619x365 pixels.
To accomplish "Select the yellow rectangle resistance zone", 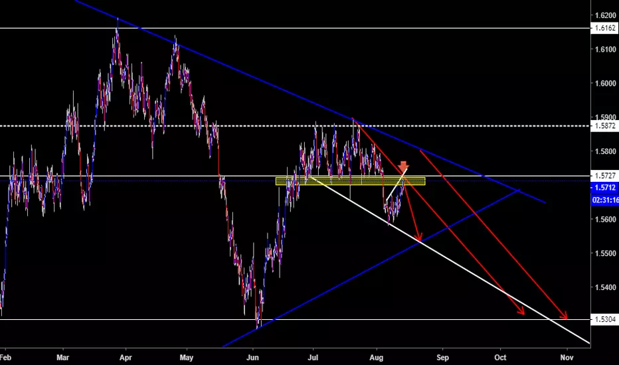I will pyautogui.click(x=350, y=181).
